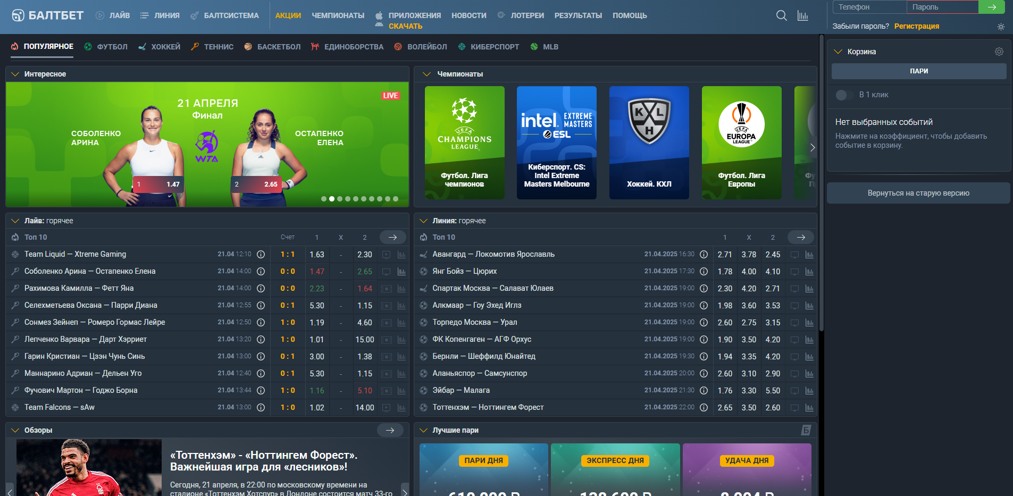Click the Регистрация link

pyautogui.click(x=916, y=26)
